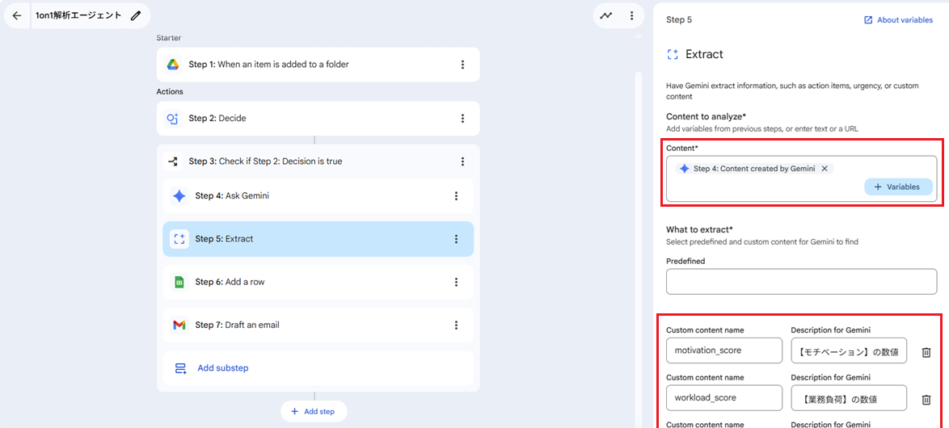Open the activity chart icon in header
This screenshot has height=428, width=949.
(605, 15)
